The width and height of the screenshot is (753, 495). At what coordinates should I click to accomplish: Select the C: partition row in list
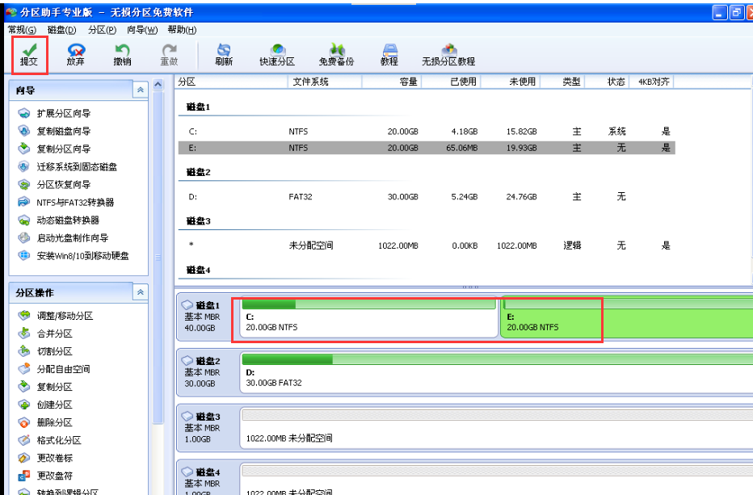click(427, 132)
